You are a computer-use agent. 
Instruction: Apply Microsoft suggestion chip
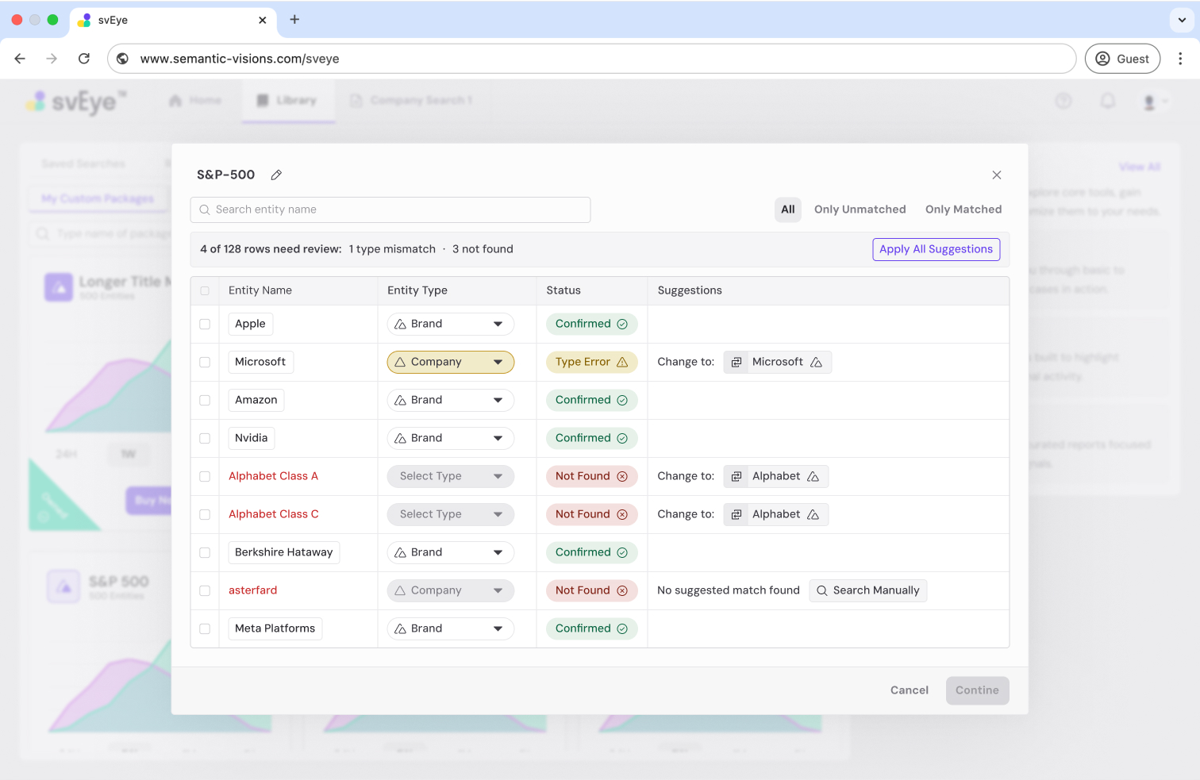coord(778,362)
